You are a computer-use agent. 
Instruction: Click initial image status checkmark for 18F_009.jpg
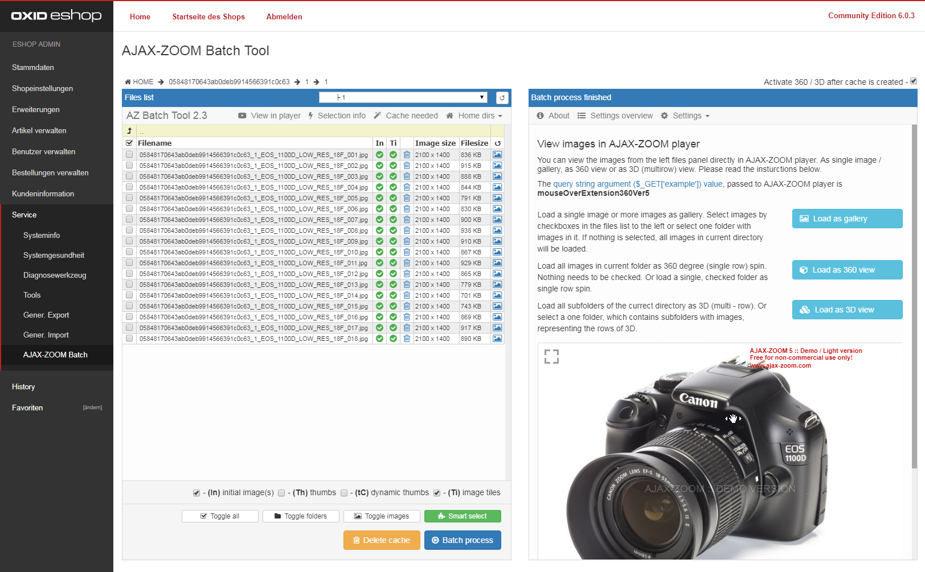coord(379,241)
